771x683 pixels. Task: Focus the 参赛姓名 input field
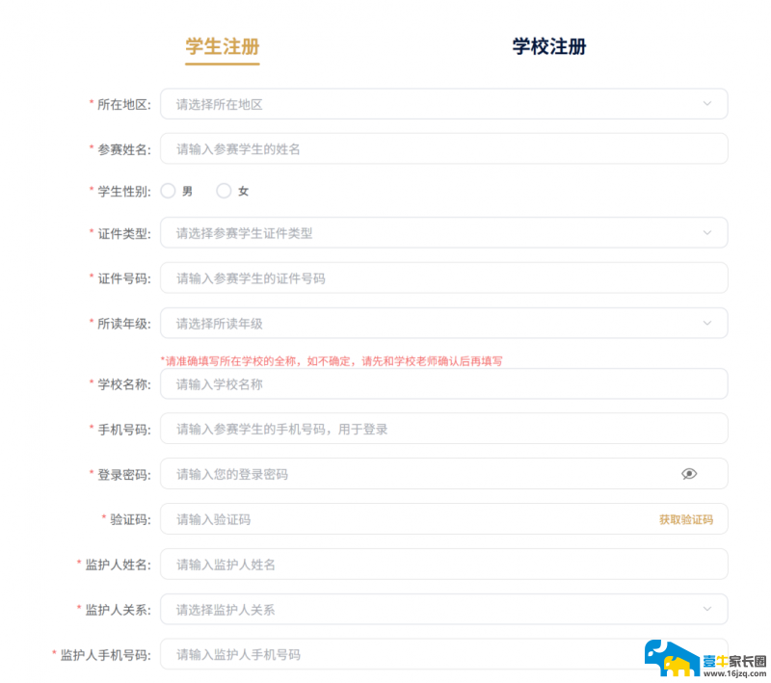point(444,149)
